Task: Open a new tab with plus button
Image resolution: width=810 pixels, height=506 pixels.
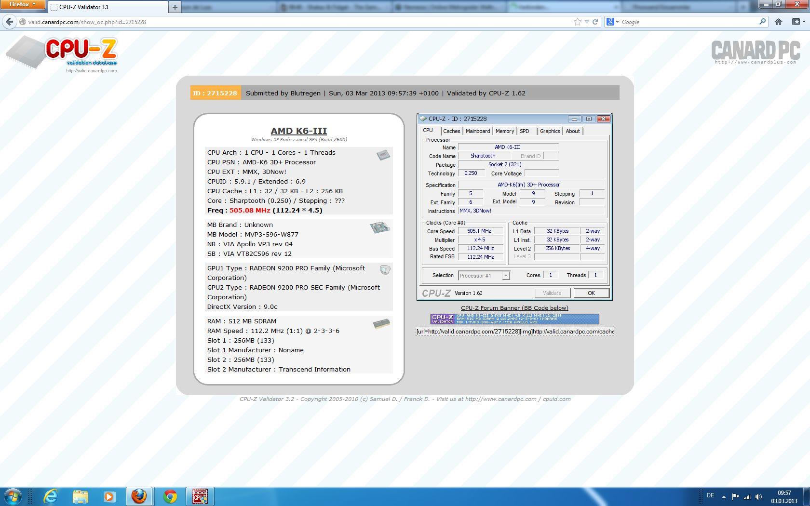Action: click(175, 7)
